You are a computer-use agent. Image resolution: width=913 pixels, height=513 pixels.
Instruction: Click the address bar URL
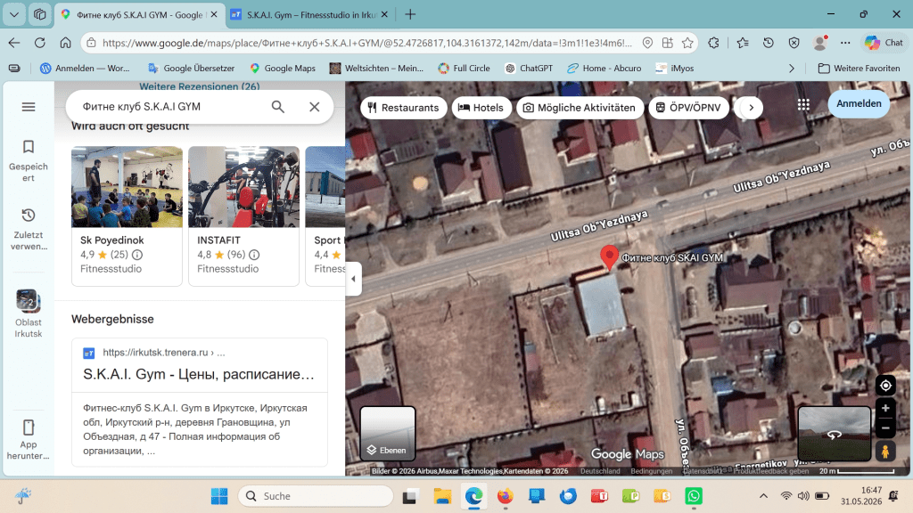coord(366,43)
